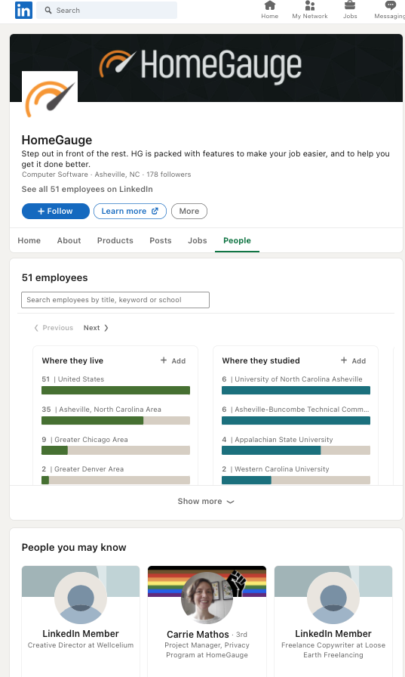Viewport: 405px width, 677px height.
Task: Add a school in Where they studied
Action: pyautogui.click(x=353, y=360)
